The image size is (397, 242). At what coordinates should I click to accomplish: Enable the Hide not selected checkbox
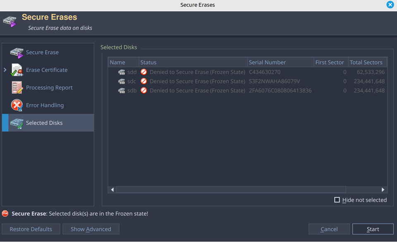337,200
